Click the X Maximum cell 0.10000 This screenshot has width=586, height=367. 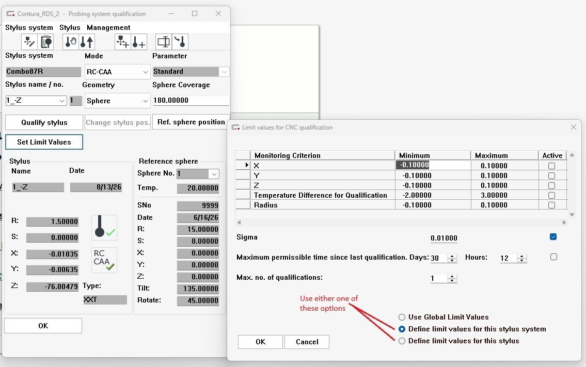tap(504, 166)
